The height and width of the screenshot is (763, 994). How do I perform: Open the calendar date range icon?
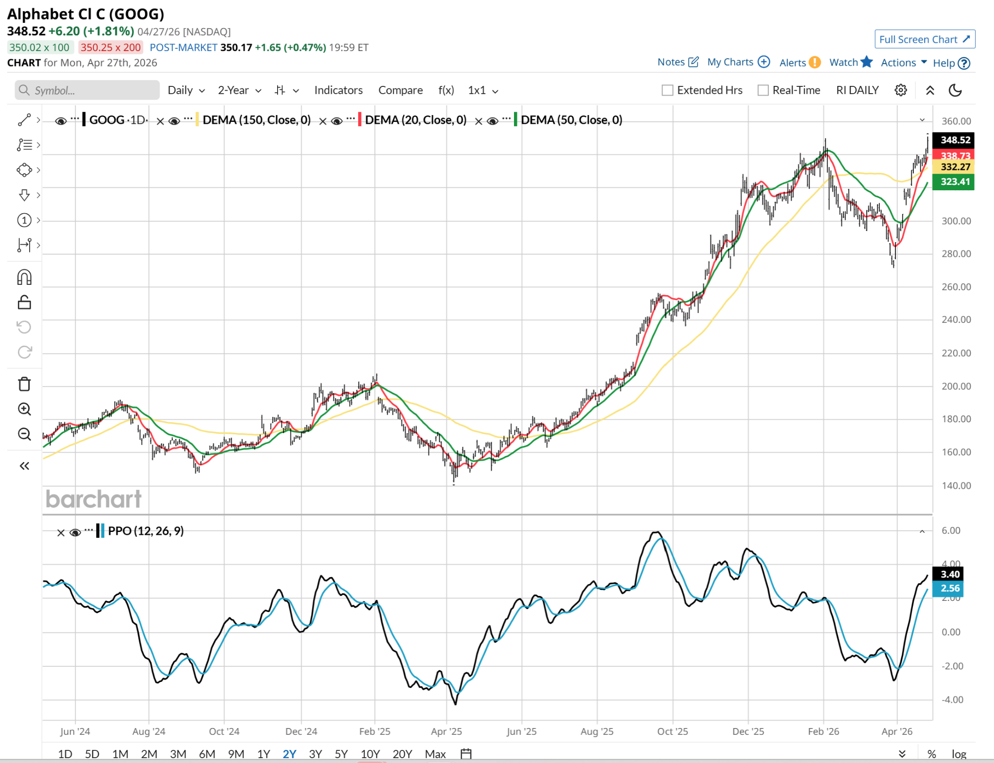pos(466,754)
